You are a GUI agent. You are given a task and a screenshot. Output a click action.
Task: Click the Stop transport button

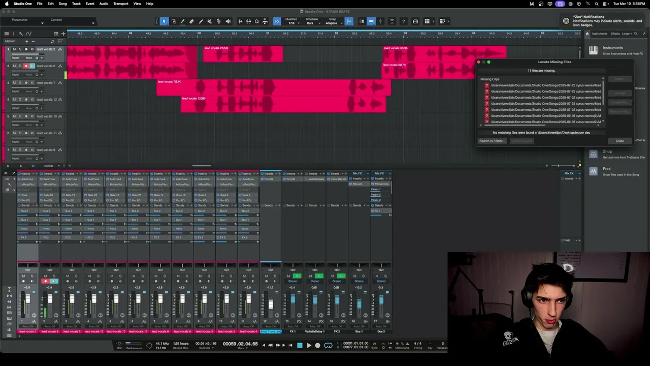point(300,345)
